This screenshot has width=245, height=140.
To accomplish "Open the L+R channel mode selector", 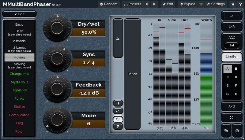I will pos(232,27).
